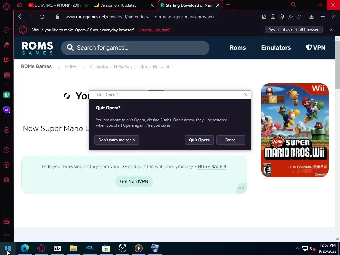Open GX Corner gamepad icon
This screenshot has width=340, height=255.
[x=20, y=5]
